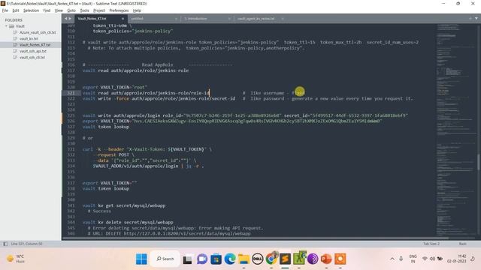This screenshot has width=481, height=270.
Task: Open the weather widget on the taskbar
Action: click(16, 259)
